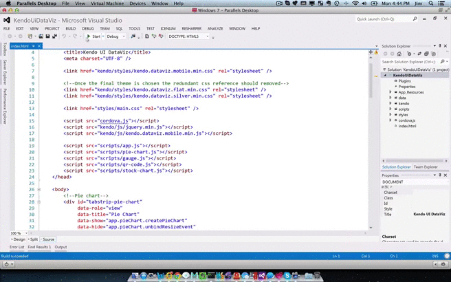The width and height of the screenshot is (451, 282).
Task: Open the Start button dropdown arrow
Action: pyautogui.click(x=103, y=36)
